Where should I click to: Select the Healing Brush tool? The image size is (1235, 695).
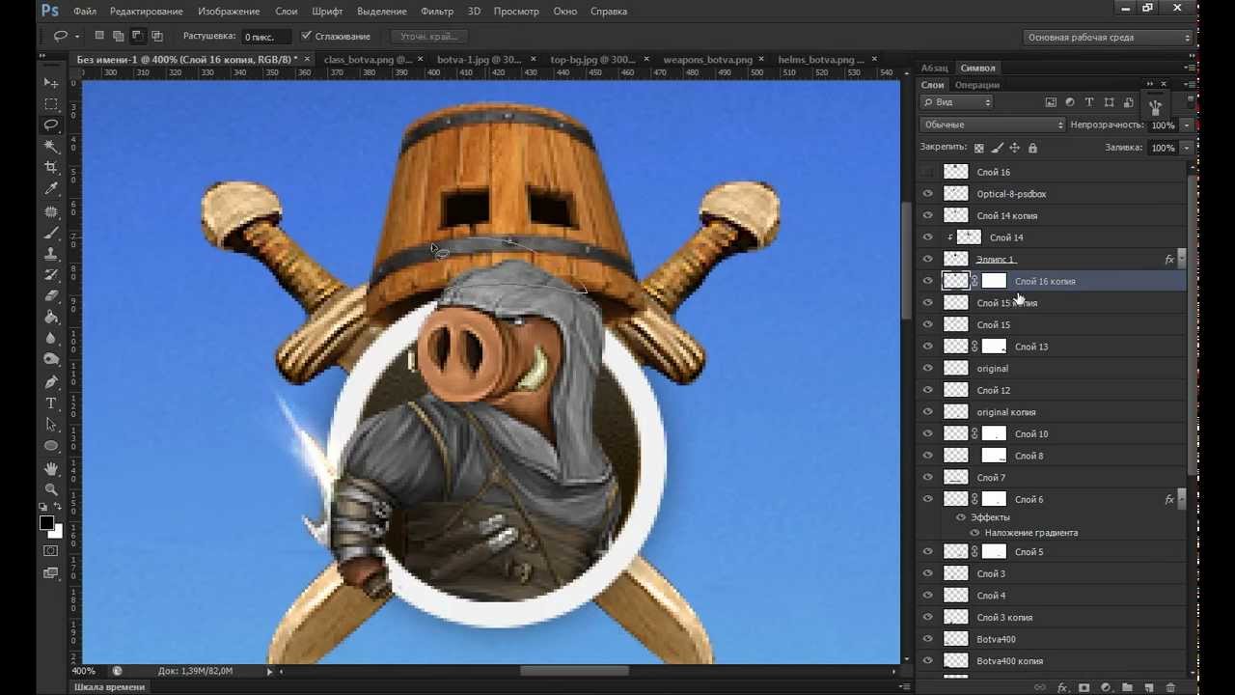[51, 211]
